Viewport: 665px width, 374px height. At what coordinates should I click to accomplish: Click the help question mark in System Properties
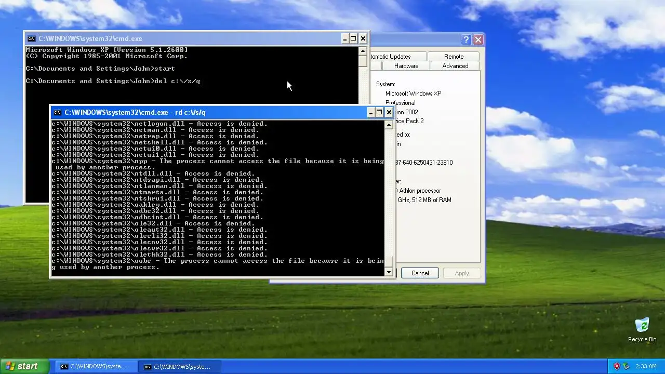[x=466, y=39]
